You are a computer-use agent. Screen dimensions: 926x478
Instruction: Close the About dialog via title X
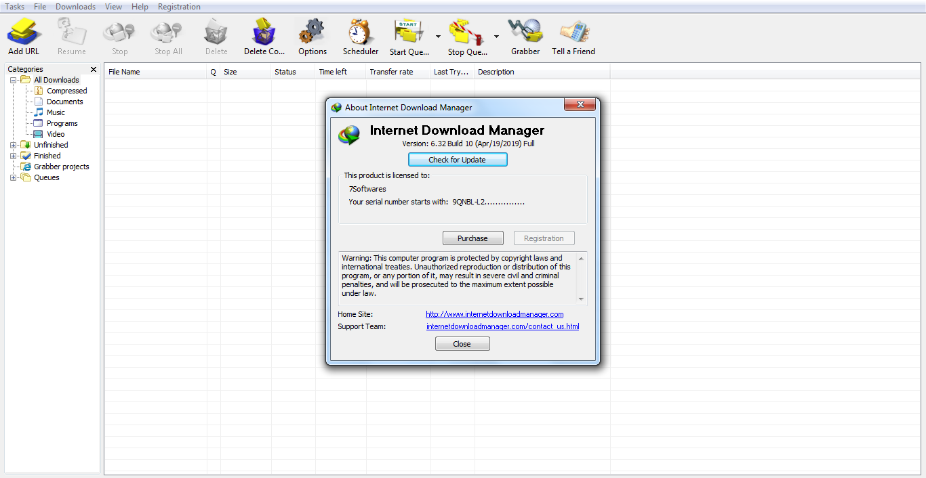click(x=580, y=104)
